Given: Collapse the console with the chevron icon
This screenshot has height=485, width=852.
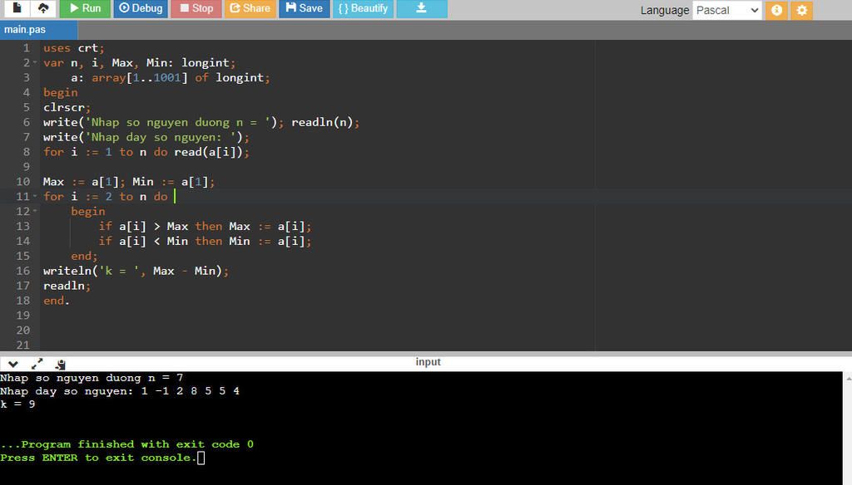Looking at the screenshot, I should (x=13, y=364).
